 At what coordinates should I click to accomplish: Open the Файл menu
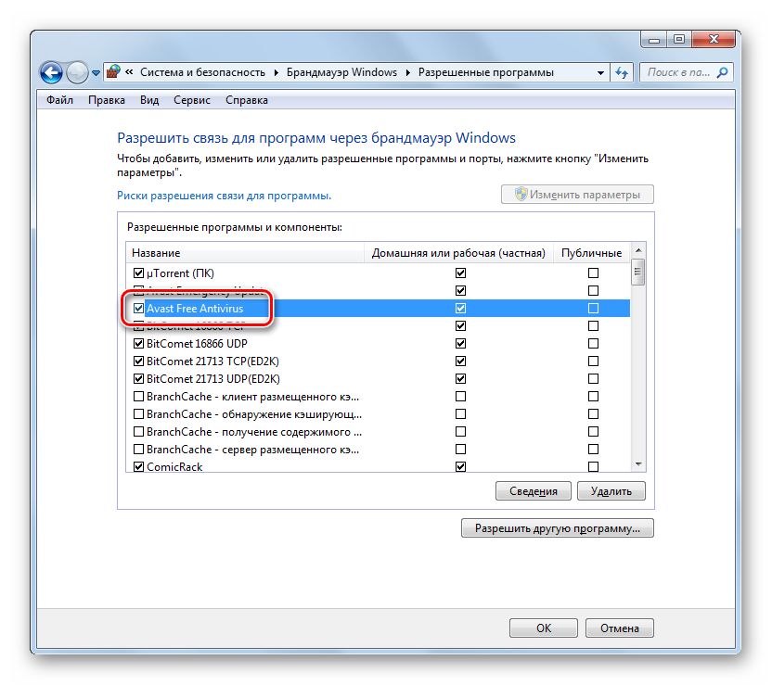60,100
